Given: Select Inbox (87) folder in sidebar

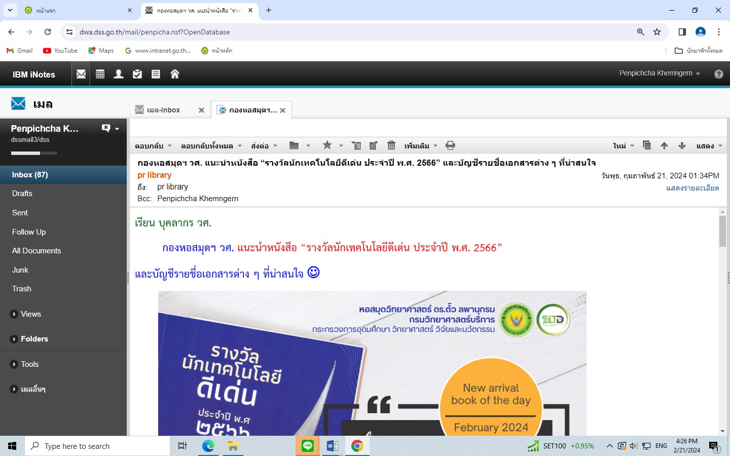Looking at the screenshot, I should 30,175.
